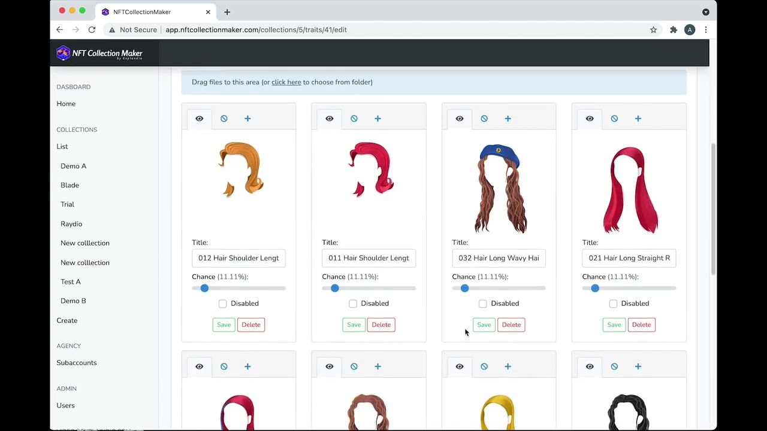Open the browser extensions puzzle icon

[674, 30]
